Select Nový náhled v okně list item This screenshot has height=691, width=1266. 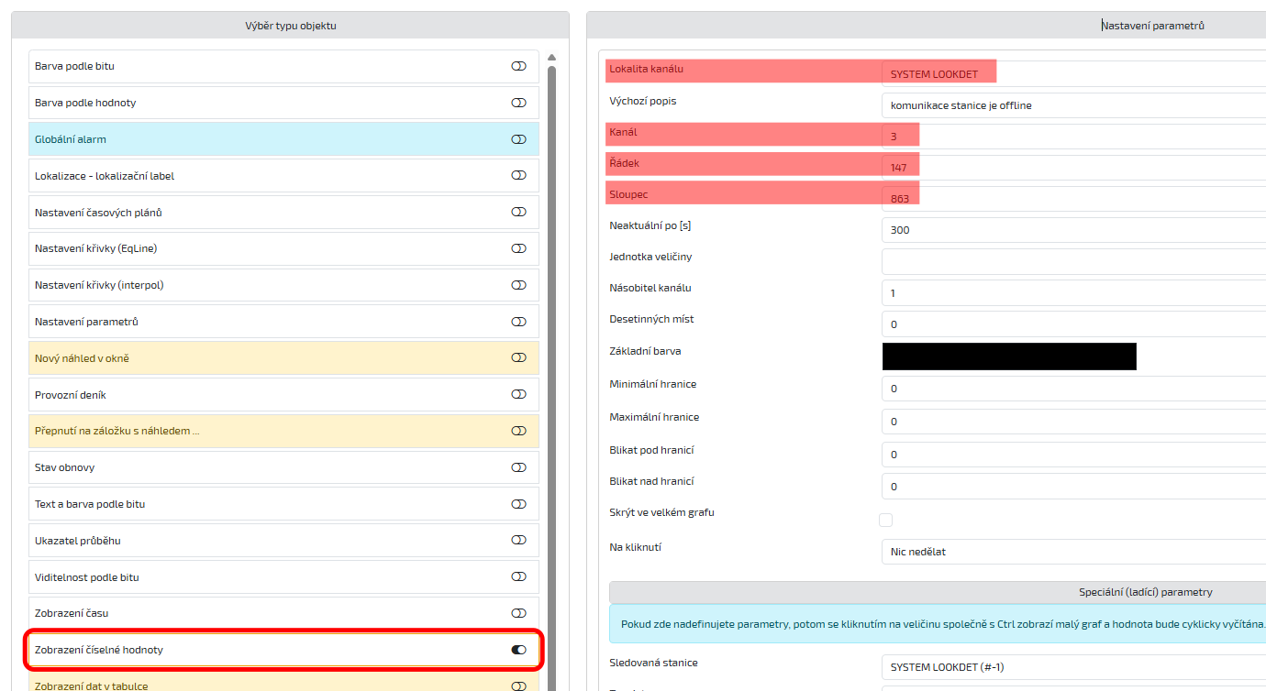pos(275,358)
